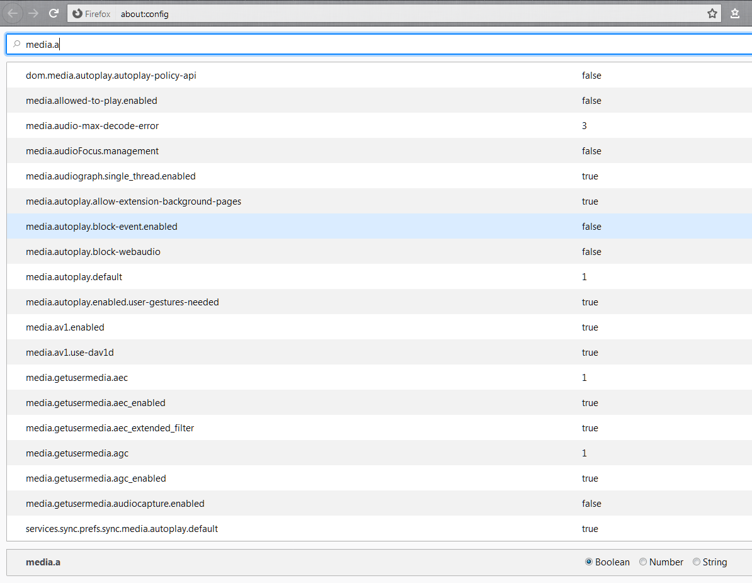This screenshot has height=583, width=752.
Task: Click the back navigation arrow
Action: tap(13, 13)
